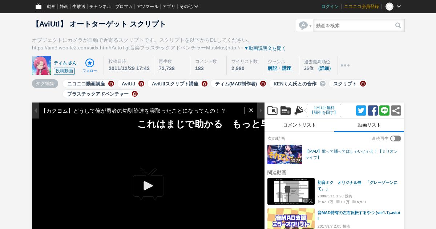Image resolution: width=436 pixels, height=229 pixels.
Task: Open 静画 in the top navigation
Action: [64, 7]
